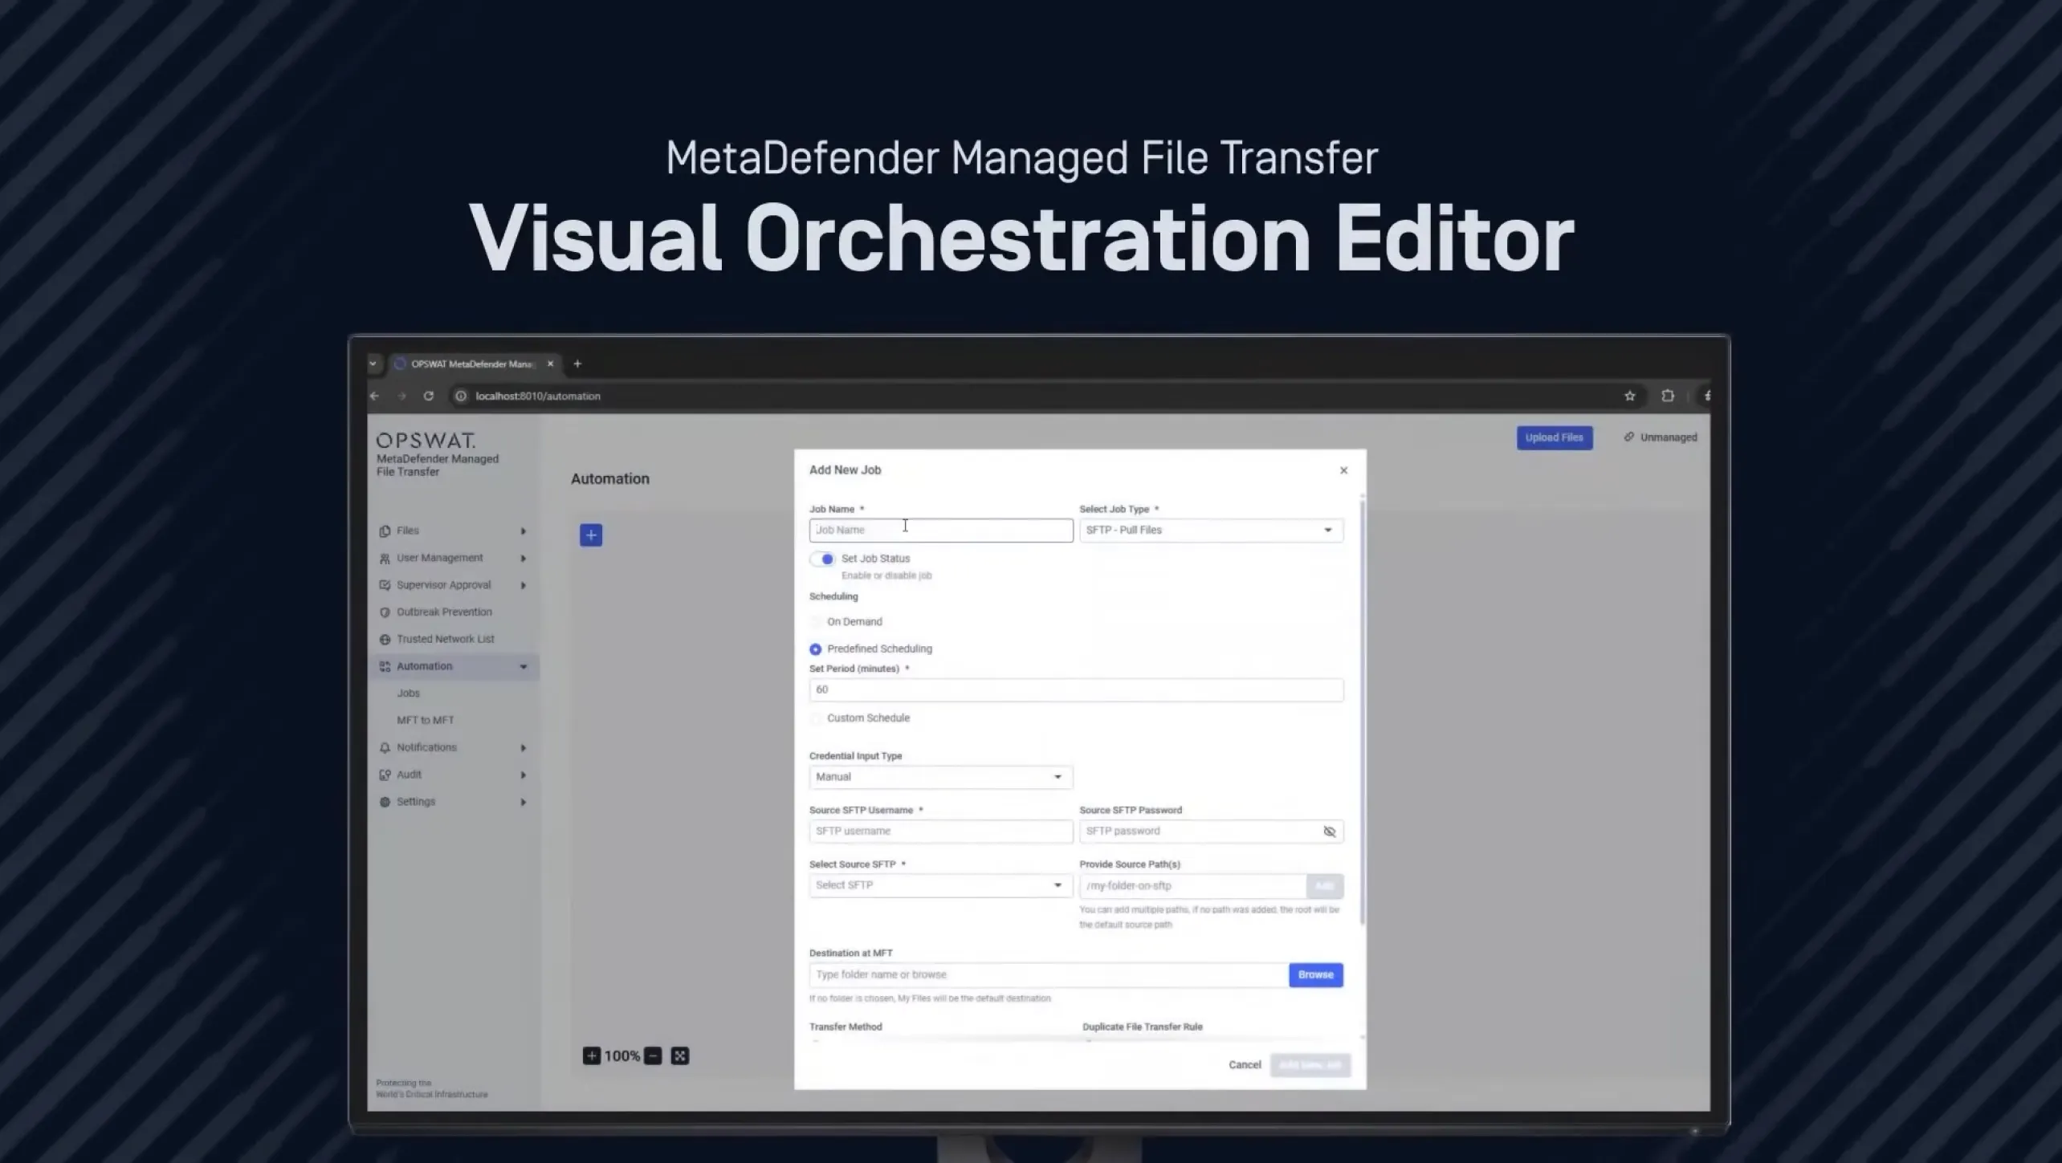Click the zoom out minus icon
Viewport: 2062px width, 1163px height.
[653, 1056]
